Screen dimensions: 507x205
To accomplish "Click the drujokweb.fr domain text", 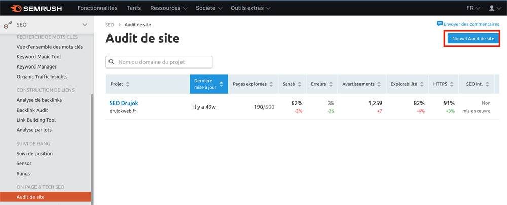I will click(x=123, y=111).
